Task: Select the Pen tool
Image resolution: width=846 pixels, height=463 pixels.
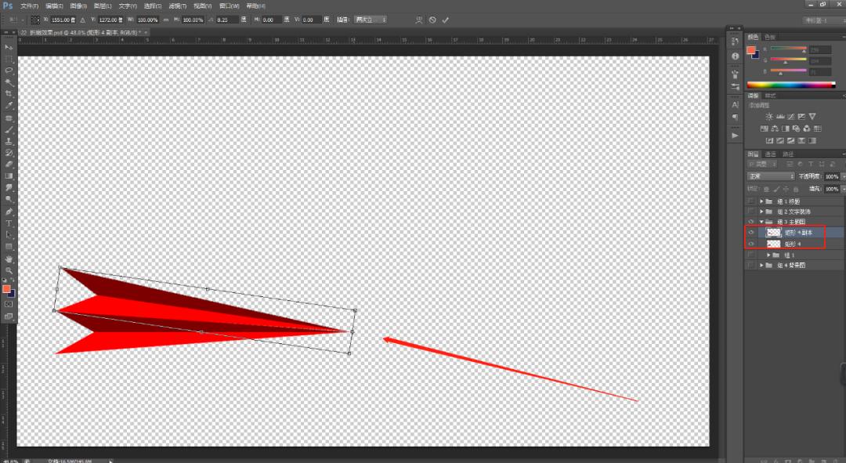Action: tap(9, 212)
